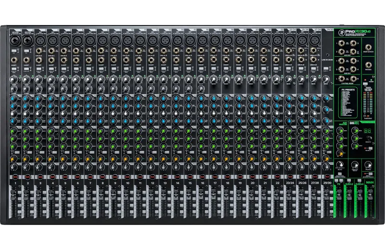Click the SUB1-2 fader cap
The height and width of the screenshot is (250, 385).
[x=349, y=194]
